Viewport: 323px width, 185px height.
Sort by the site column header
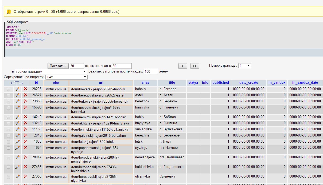click(56, 83)
